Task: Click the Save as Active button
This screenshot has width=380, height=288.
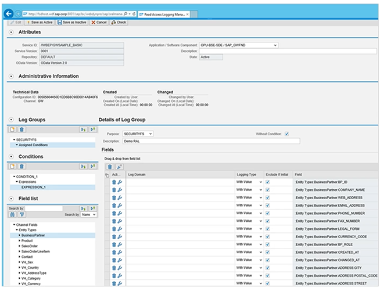Action: tap(41, 22)
